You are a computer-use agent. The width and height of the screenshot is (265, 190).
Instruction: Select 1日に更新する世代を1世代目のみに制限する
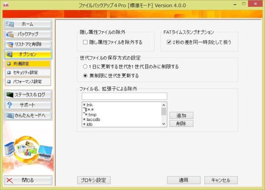85,67
